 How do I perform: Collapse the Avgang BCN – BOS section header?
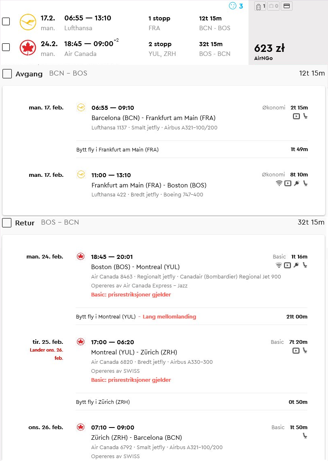(164, 73)
